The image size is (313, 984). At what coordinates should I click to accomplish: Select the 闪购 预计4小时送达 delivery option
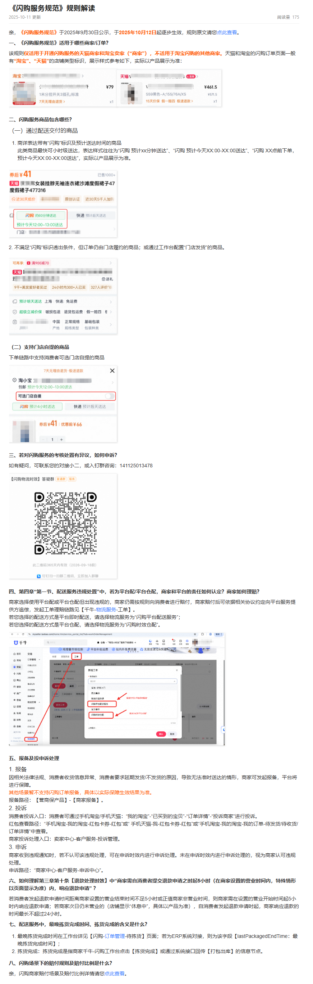click(x=37, y=406)
